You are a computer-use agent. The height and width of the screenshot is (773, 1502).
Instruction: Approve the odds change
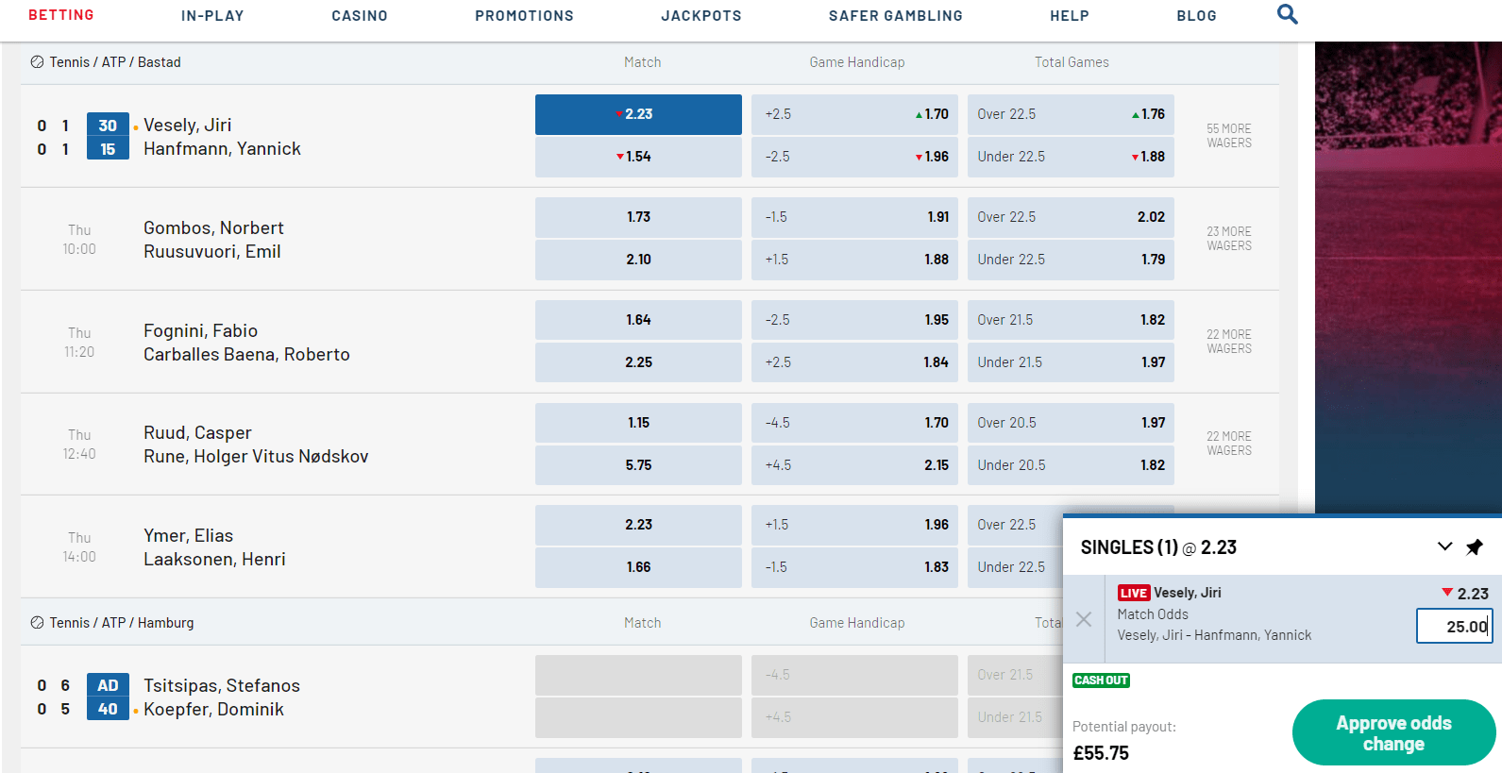click(x=1393, y=733)
